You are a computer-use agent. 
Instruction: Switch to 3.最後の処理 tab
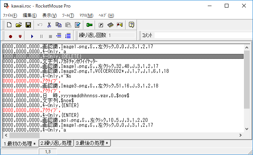tap(92, 143)
